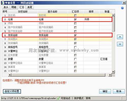Close the 单据设置 dialog window
Image resolution: width=127 pixels, height=101 pixels.
point(124,3)
